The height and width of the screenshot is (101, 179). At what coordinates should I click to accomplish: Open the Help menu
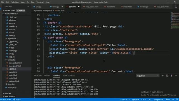click(x=47, y=2)
